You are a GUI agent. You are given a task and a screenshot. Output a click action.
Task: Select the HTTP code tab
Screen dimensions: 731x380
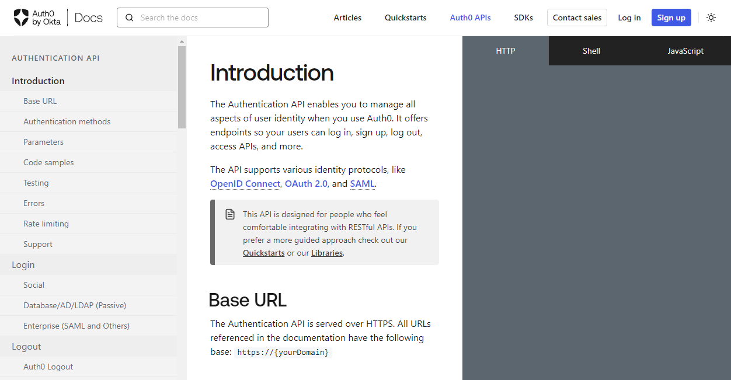pyautogui.click(x=505, y=51)
